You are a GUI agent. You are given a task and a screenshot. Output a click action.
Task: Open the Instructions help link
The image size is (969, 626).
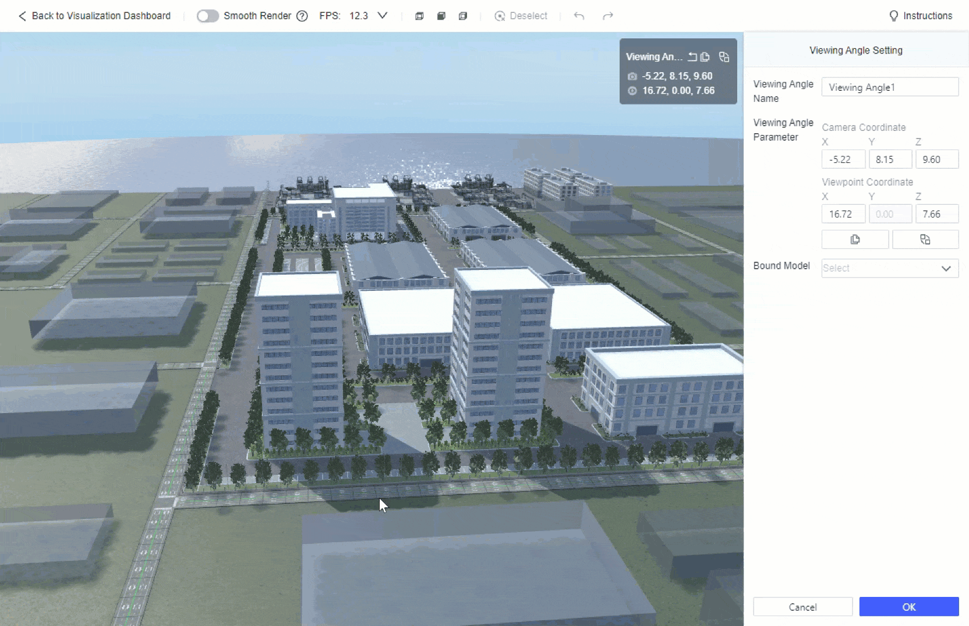tap(921, 16)
